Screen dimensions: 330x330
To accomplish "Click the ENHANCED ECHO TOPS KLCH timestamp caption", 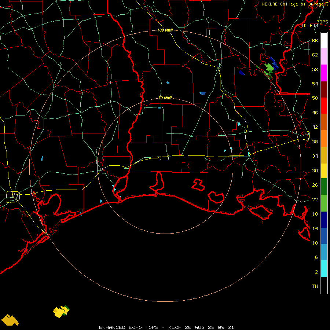I will pos(166,327).
